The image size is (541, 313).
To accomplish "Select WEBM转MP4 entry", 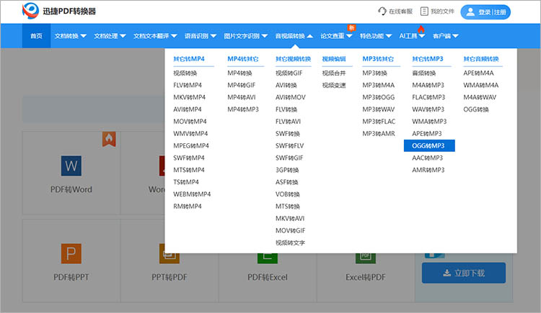I will click(x=192, y=194).
